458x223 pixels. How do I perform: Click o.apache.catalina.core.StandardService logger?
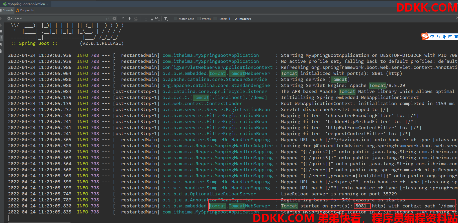215,80
